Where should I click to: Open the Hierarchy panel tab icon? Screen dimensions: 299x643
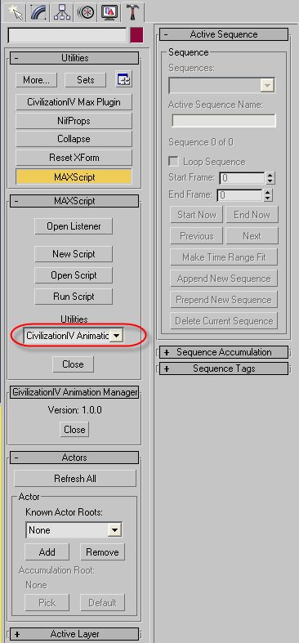(x=61, y=11)
